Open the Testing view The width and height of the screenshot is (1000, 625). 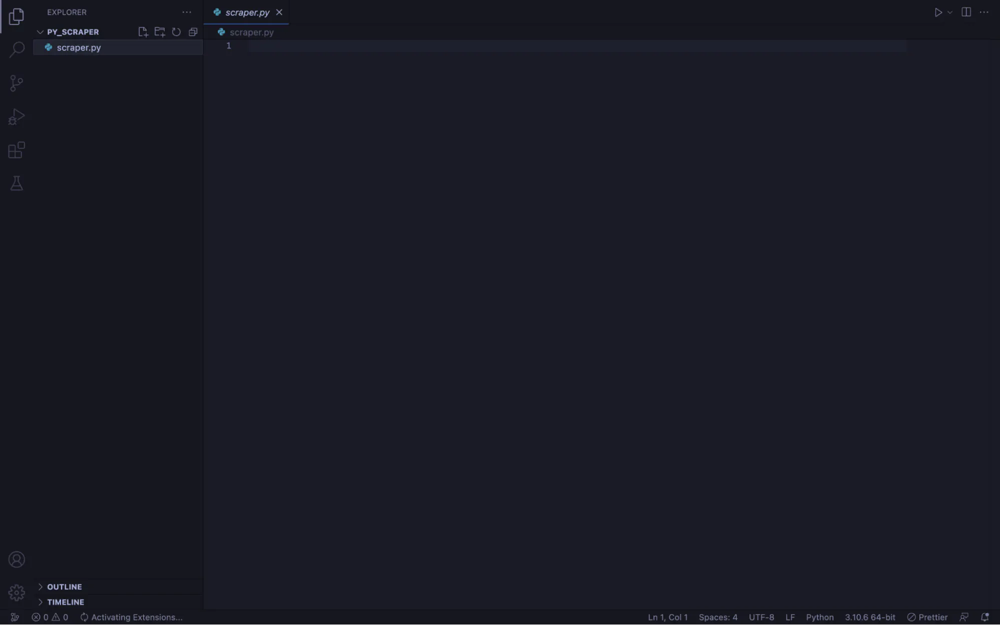(17, 183)
